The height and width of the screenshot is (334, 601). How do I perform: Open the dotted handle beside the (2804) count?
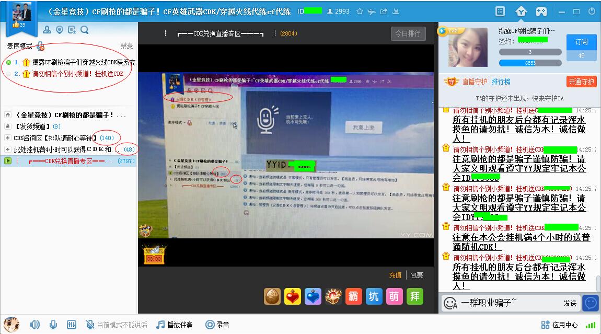[x=275, y=33]
